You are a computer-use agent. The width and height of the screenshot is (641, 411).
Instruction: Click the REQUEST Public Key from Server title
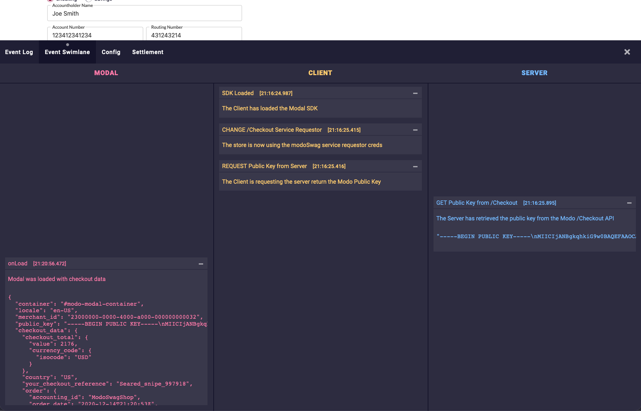click(x=265, y=166)
